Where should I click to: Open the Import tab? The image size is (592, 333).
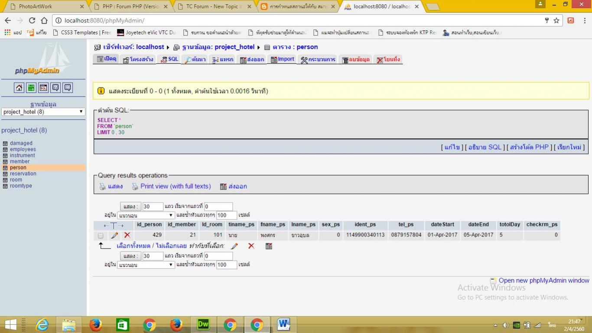[x=282, y=59]
